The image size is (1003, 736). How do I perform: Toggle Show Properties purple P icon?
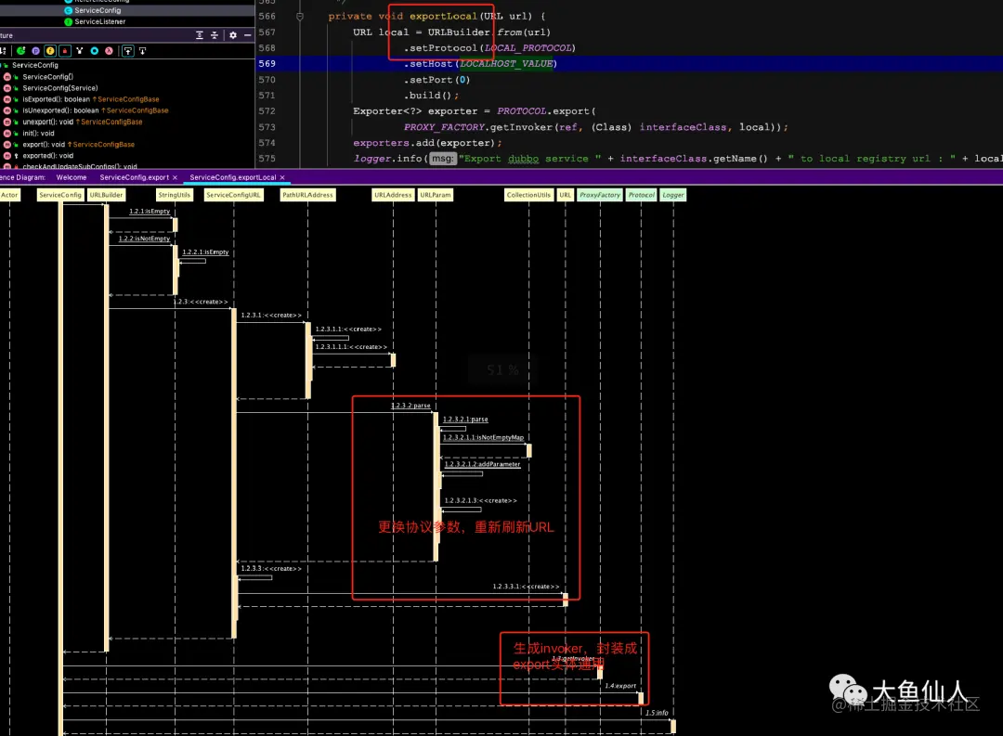(x=36, y=50)
